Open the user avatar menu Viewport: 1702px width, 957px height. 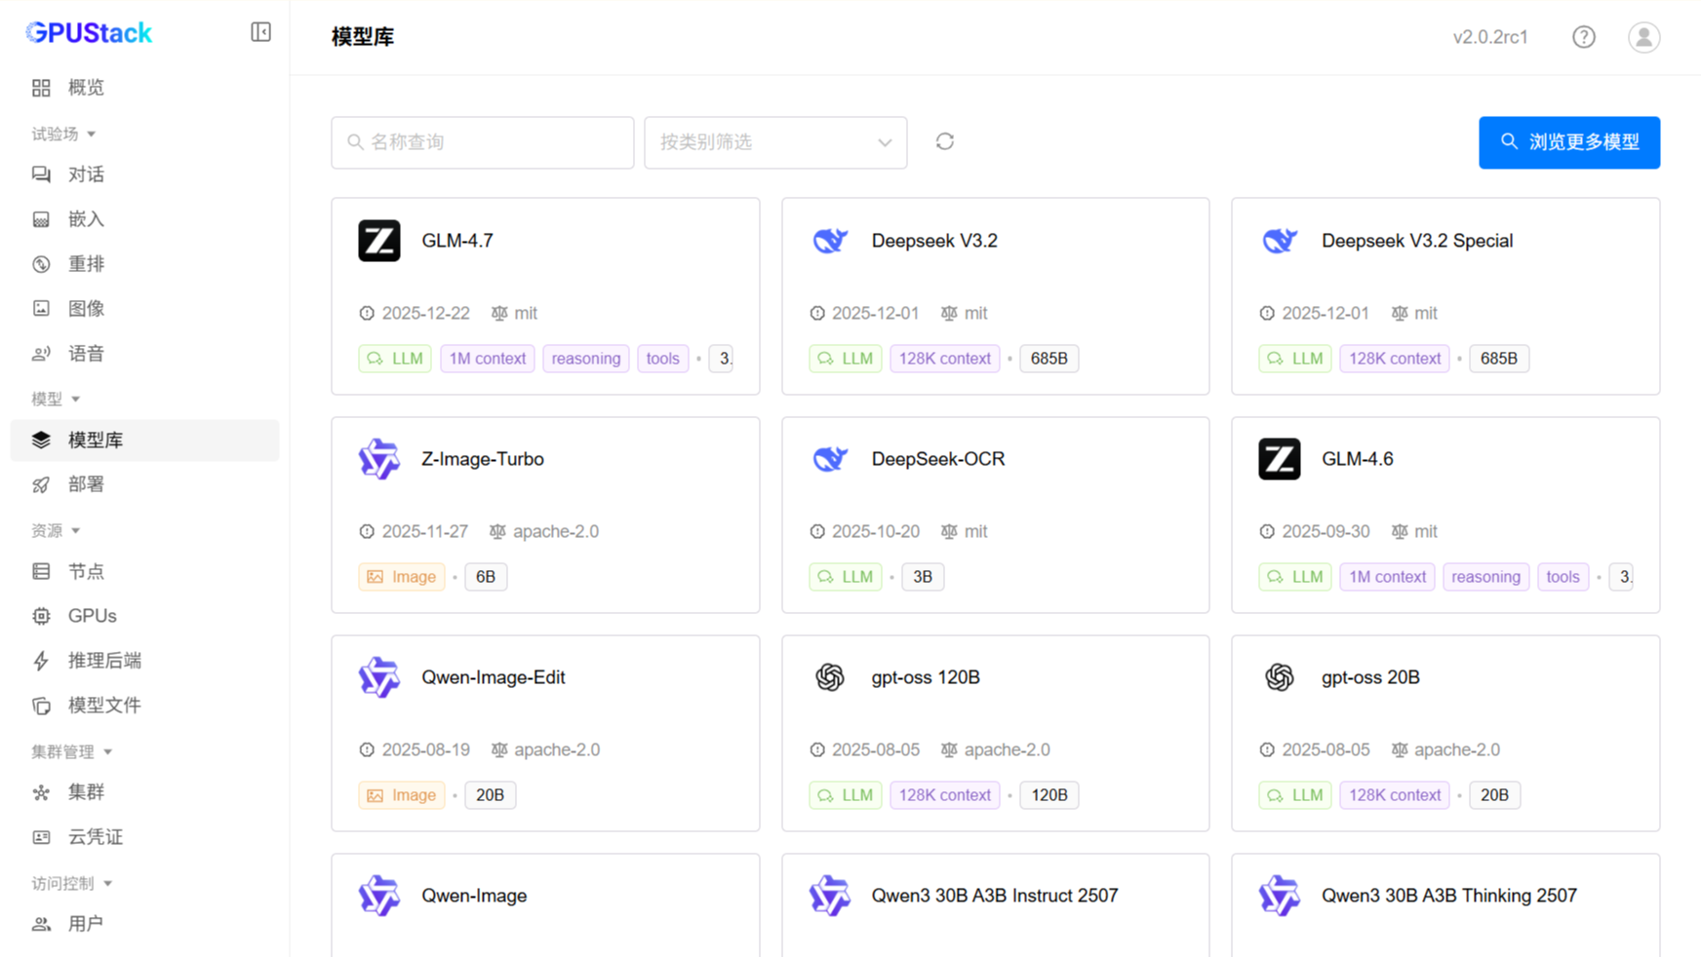coord(1643,37)
